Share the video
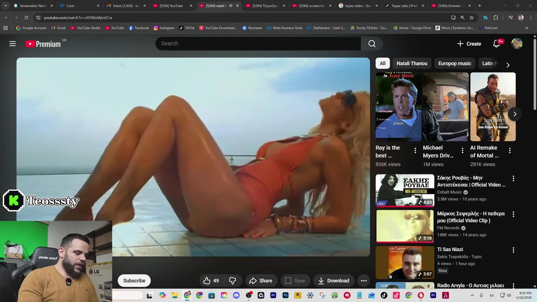Screen dimensions: 537x302 pos(261,281)
